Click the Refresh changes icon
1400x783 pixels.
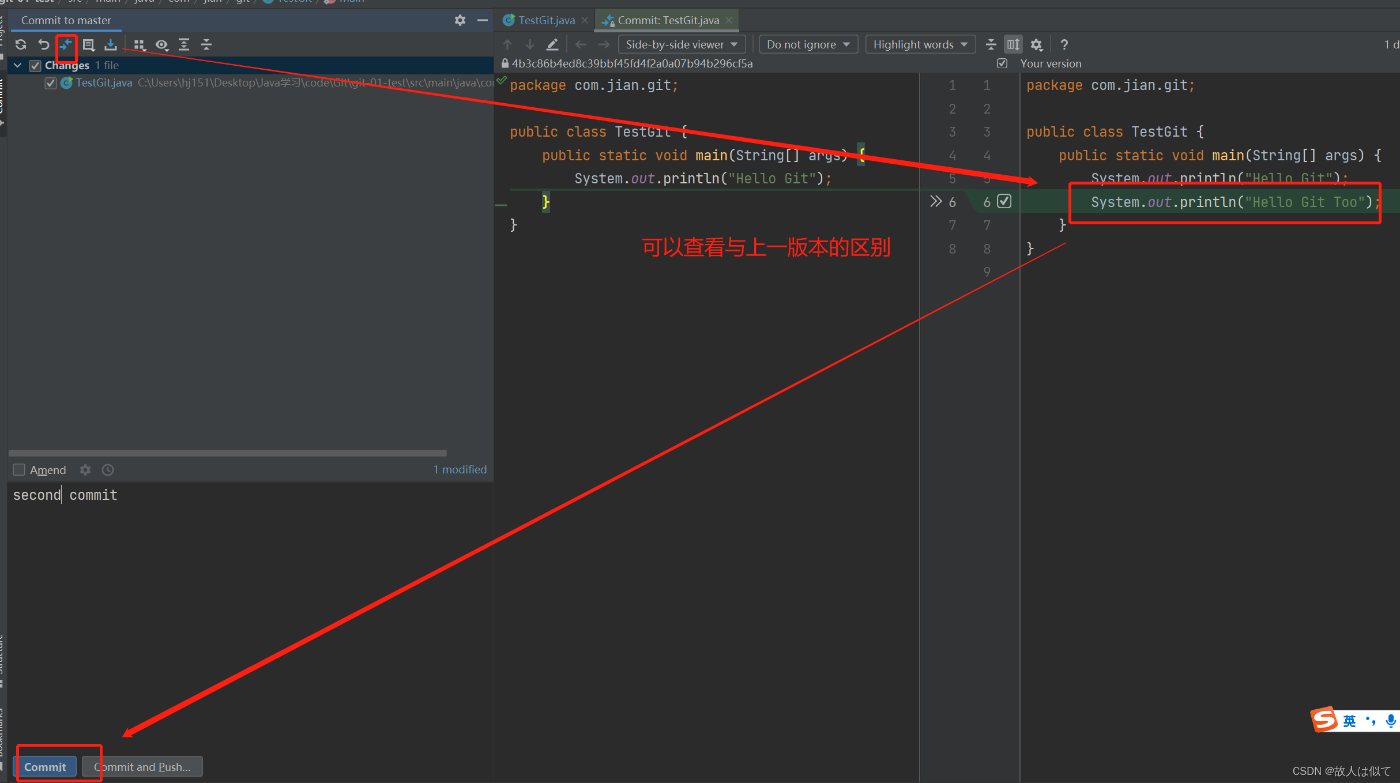click(x=21, y=44)
